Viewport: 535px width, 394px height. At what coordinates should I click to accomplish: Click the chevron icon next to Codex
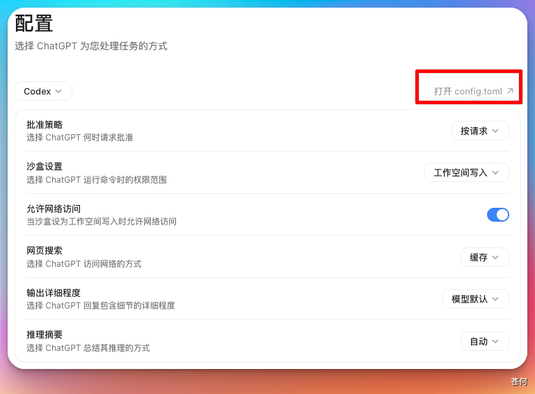pyautogui.click(x=58, y=91)
